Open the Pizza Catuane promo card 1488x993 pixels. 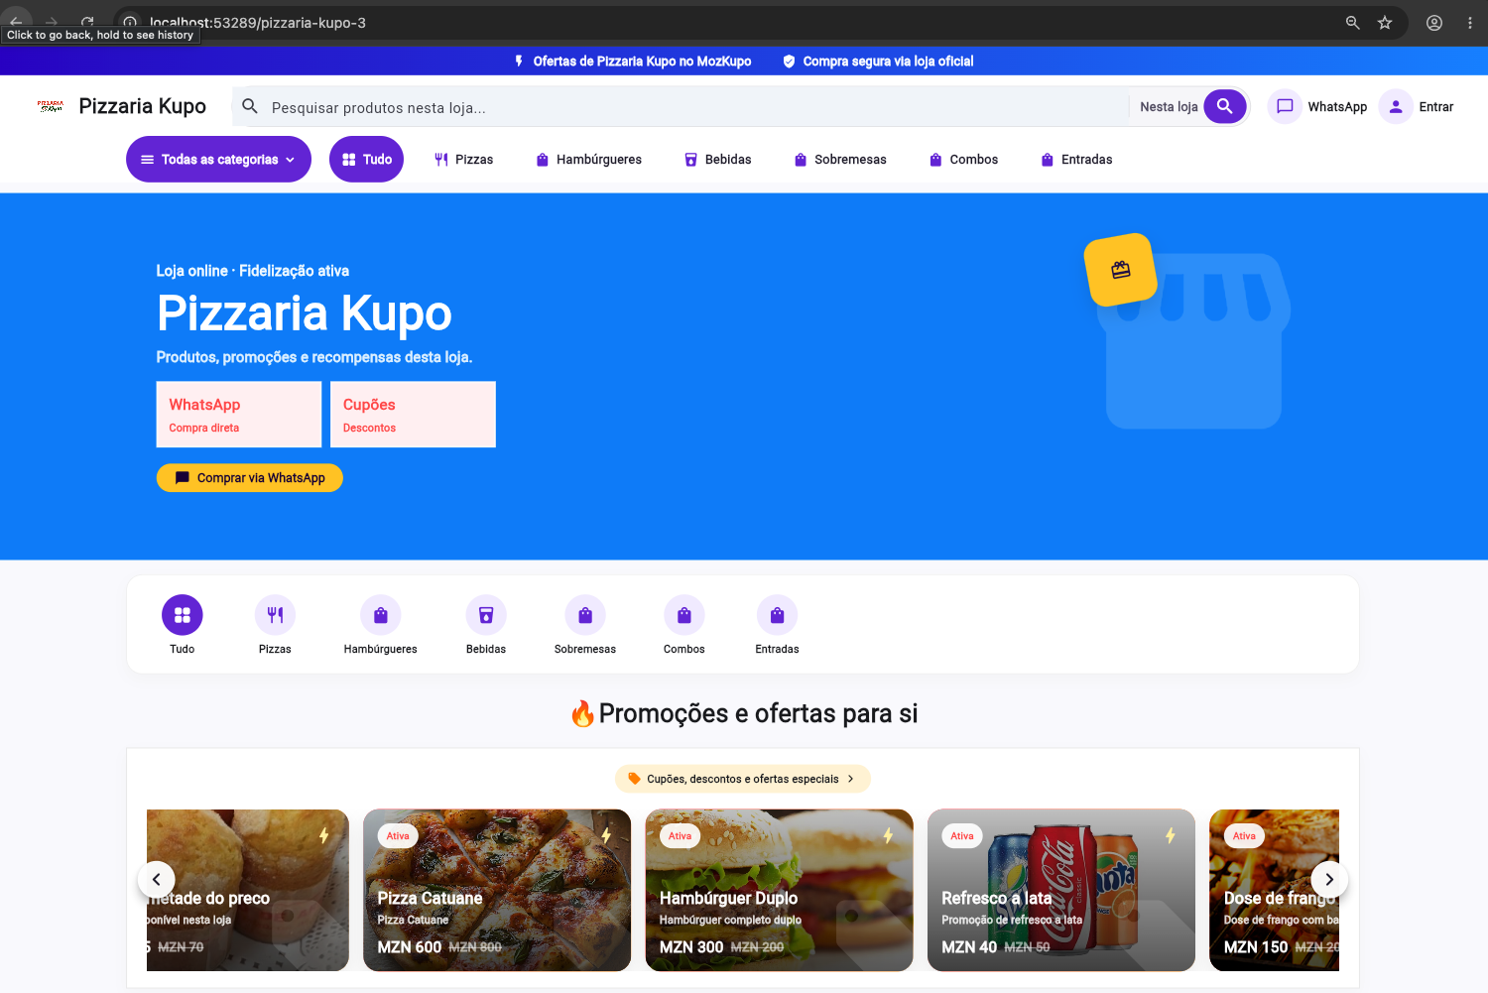(497, 890)
